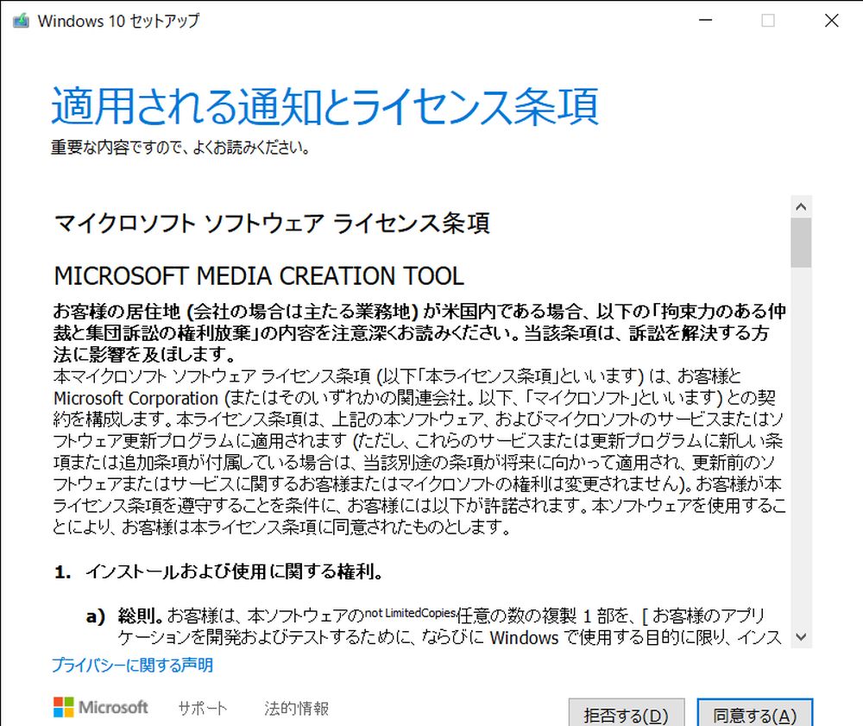Open the プライバシーに関する声明 link
Viewport: 863px width, 726px height.
132,666
